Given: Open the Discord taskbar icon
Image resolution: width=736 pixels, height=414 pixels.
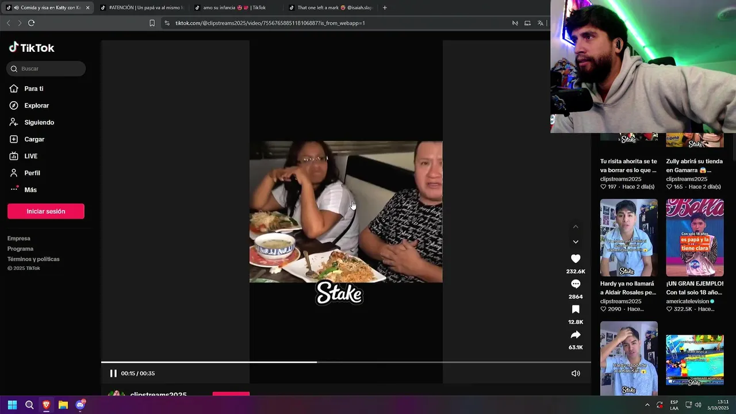Looking at the screenshot, I should point(80,405).
